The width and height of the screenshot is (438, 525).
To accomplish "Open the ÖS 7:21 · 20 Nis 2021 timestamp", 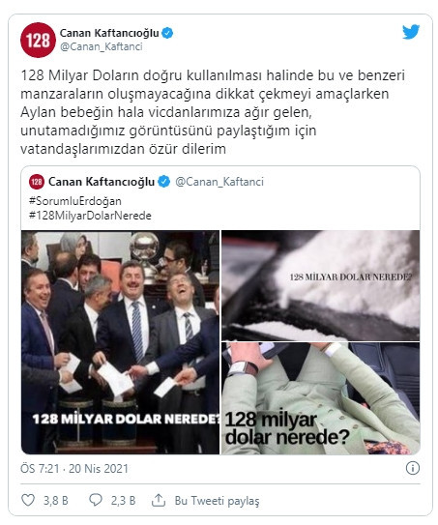I will [74, 468].
